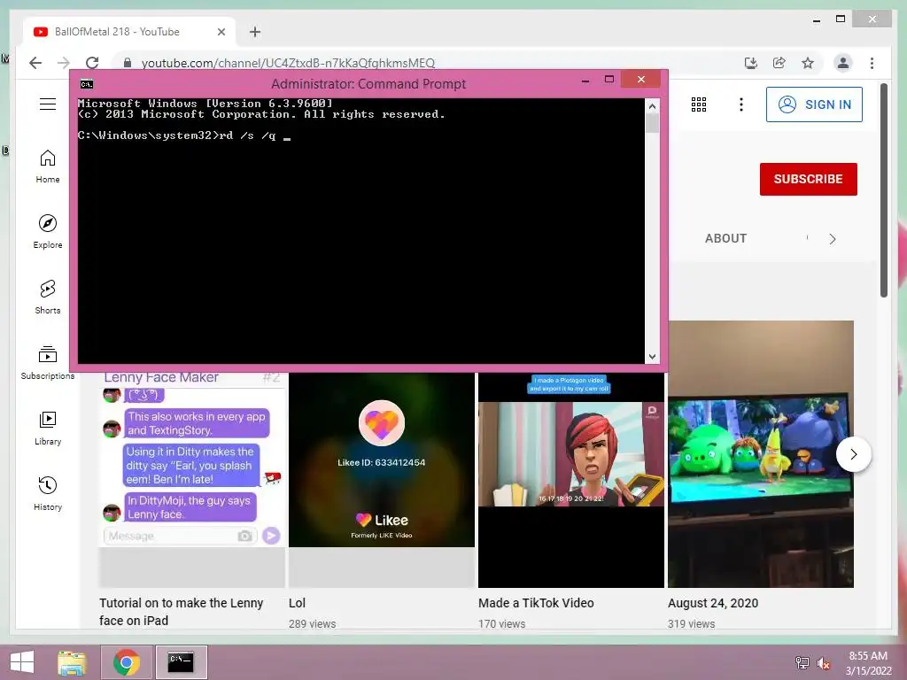Viewport: 907px width, 680px height.
Task: Switch to the ABOUT channel tab
Action: 725,238
